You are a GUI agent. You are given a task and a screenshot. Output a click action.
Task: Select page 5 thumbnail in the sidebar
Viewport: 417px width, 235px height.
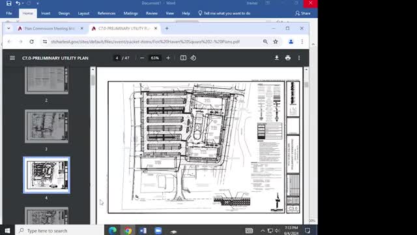pos(46,215)
